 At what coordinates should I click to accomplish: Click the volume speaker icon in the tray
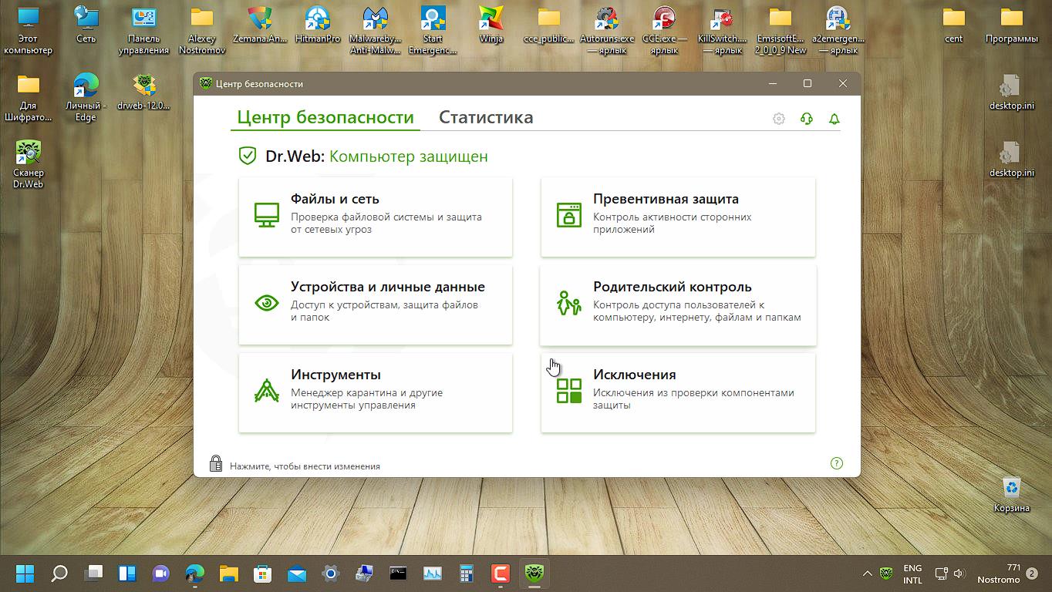tap(959, 573)
